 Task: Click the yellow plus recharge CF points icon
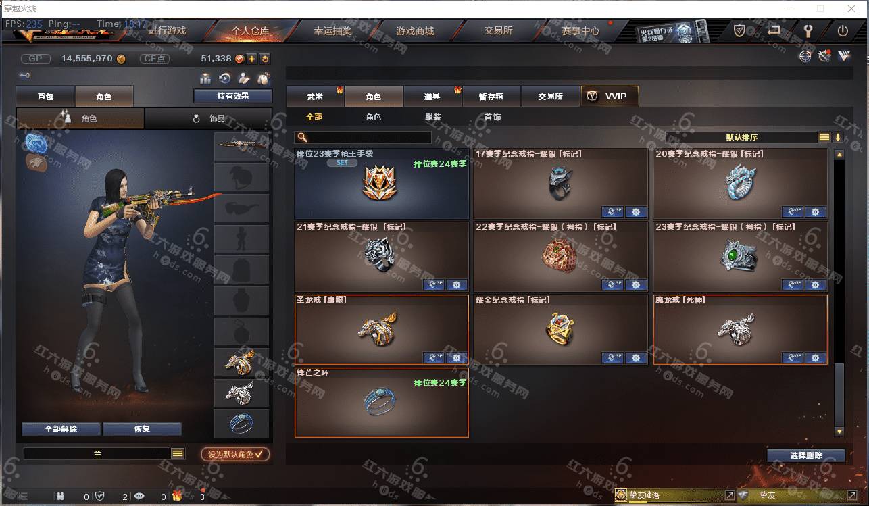251,59
